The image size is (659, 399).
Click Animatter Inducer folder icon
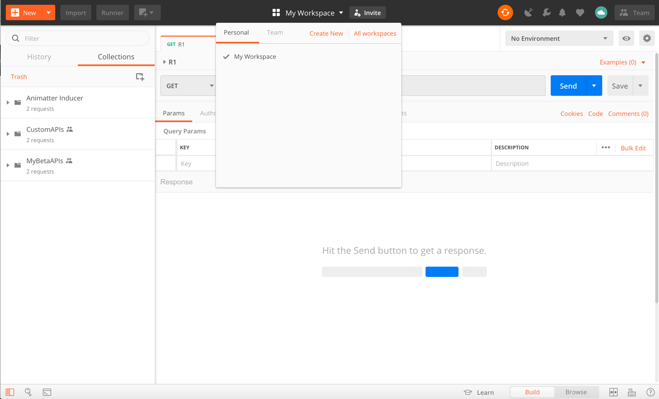pos(18,102)
